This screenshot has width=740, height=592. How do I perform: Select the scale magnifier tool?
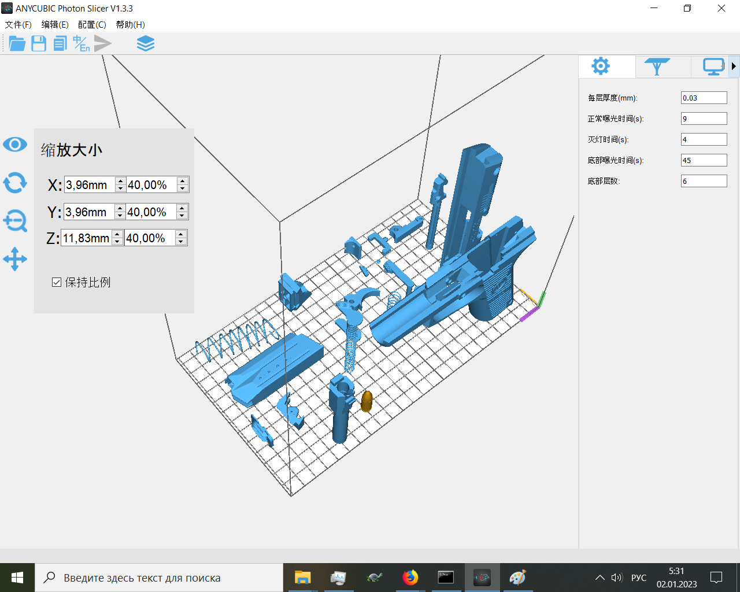pos(15,220)
